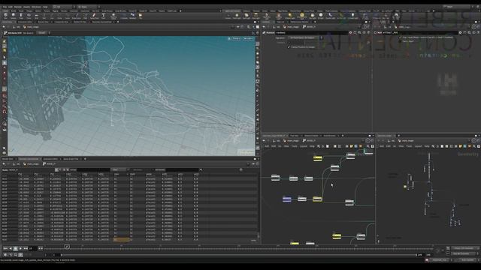Select the File shelf tool

click(141, 16)
